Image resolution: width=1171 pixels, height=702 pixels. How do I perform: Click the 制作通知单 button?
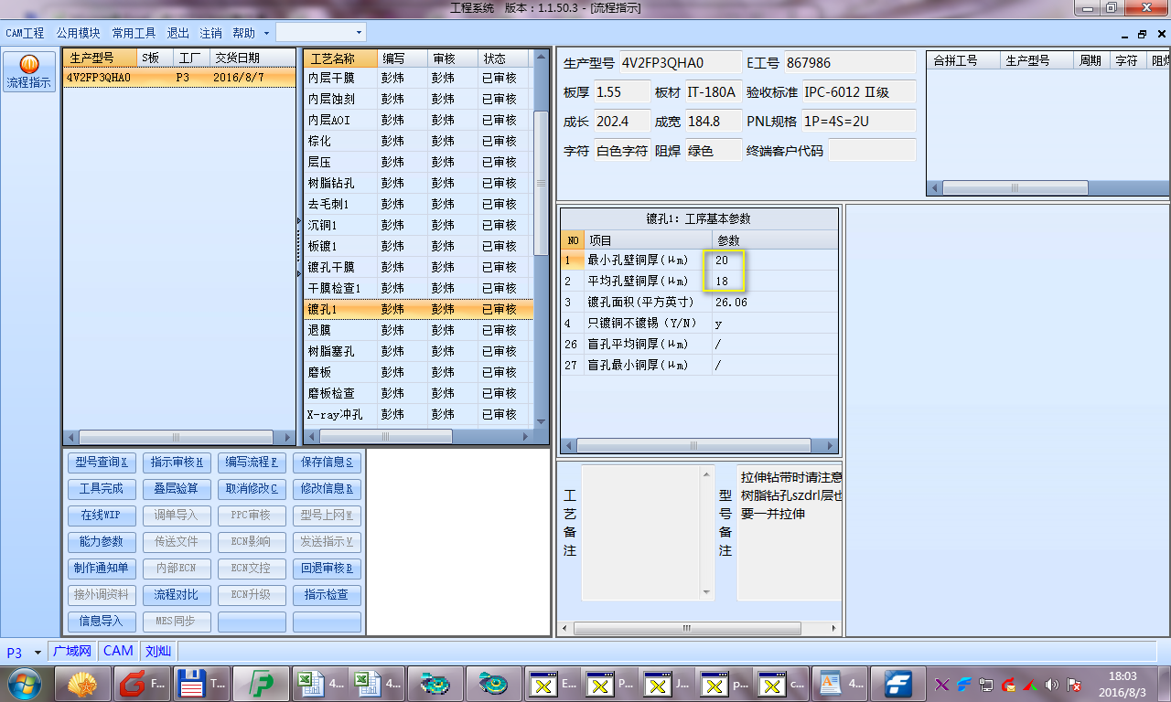pos(102,569)
